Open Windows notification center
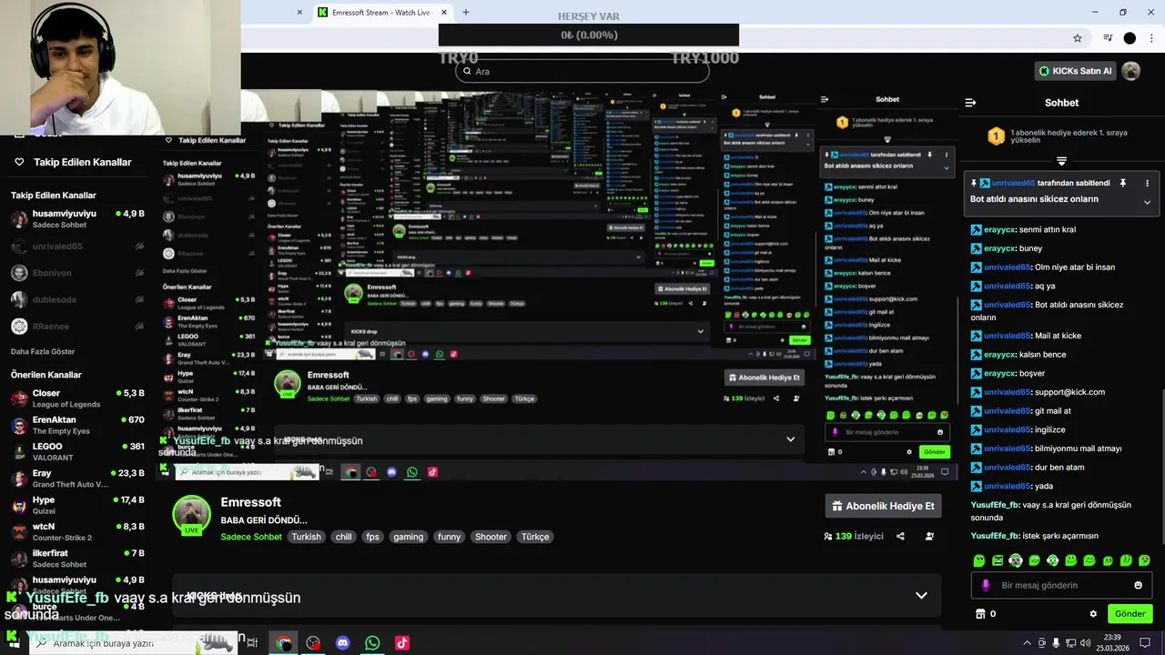 [1145, 642]
